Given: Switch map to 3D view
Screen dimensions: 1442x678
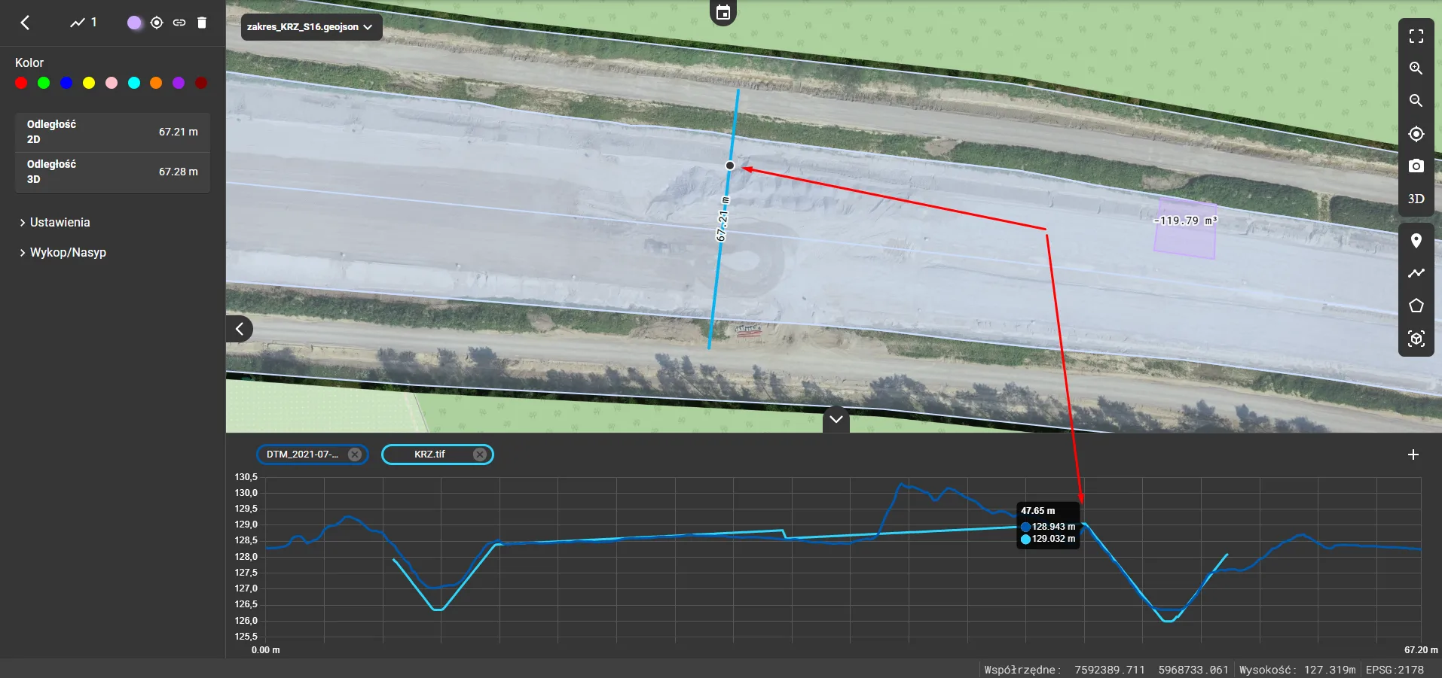Looking at the screenshot, I should [x=1416, y=199].
